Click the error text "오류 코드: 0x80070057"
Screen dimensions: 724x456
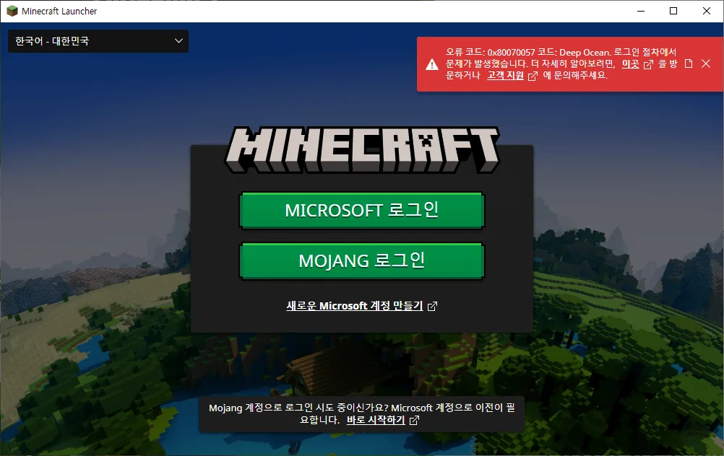click(x=490, y=52)
